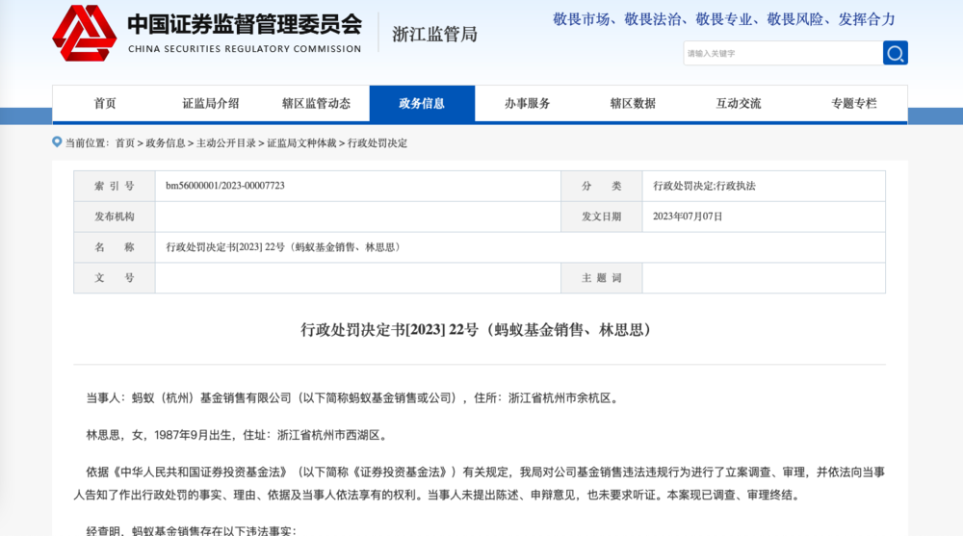963x536 pixels.
Task: Click document name in the 名称 table row
Action: pos(285,247)
